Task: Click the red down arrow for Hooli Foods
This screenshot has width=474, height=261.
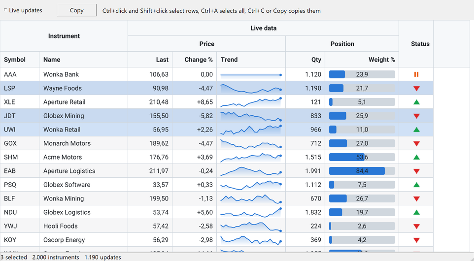Action: pyautogui.click(x=416, y=227)
